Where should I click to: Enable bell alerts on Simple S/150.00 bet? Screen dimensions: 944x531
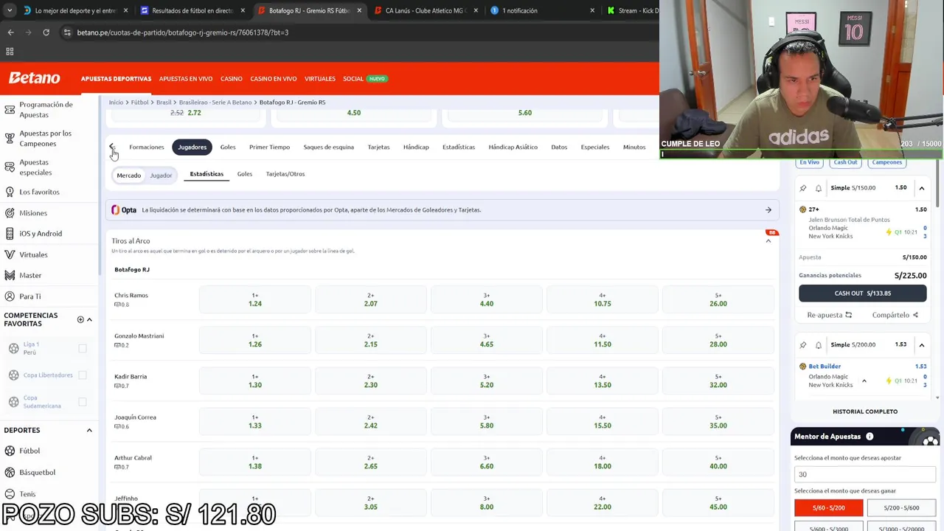click(818, 188)
